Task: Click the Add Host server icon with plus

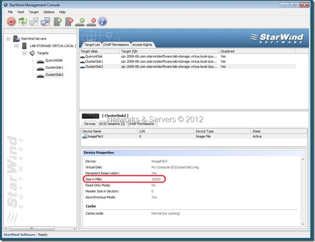Action: 57,22
